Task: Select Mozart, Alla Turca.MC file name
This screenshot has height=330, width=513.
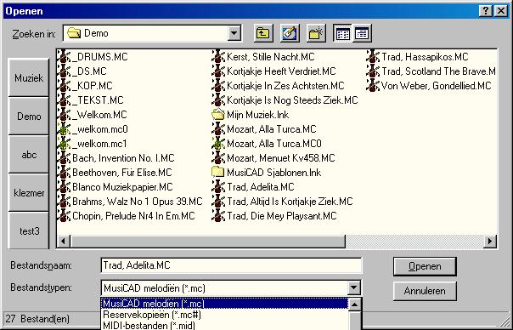Action: [272, 129]
